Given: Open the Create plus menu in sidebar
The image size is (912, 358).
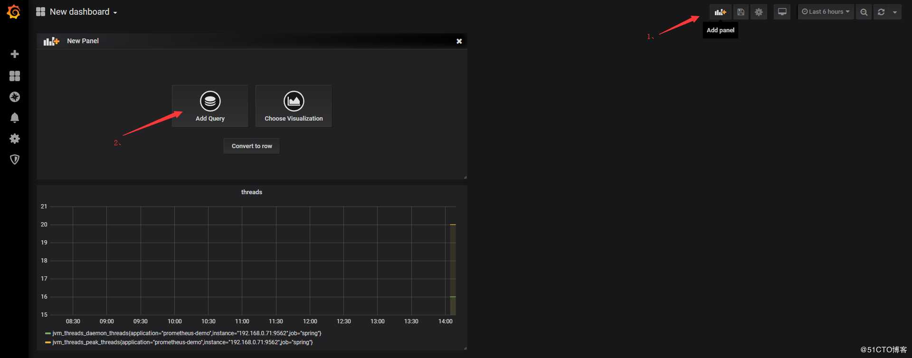Looking at the screenshot, I should [15, 54].
